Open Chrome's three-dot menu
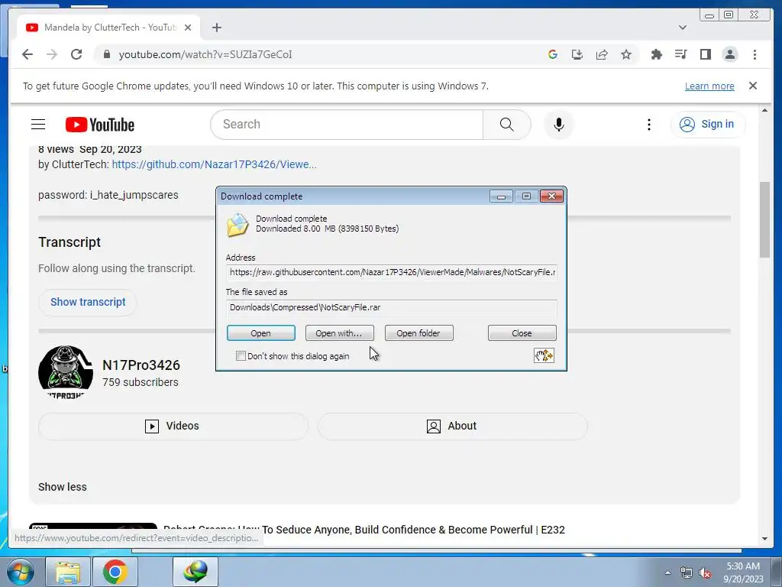 (755, 54)
